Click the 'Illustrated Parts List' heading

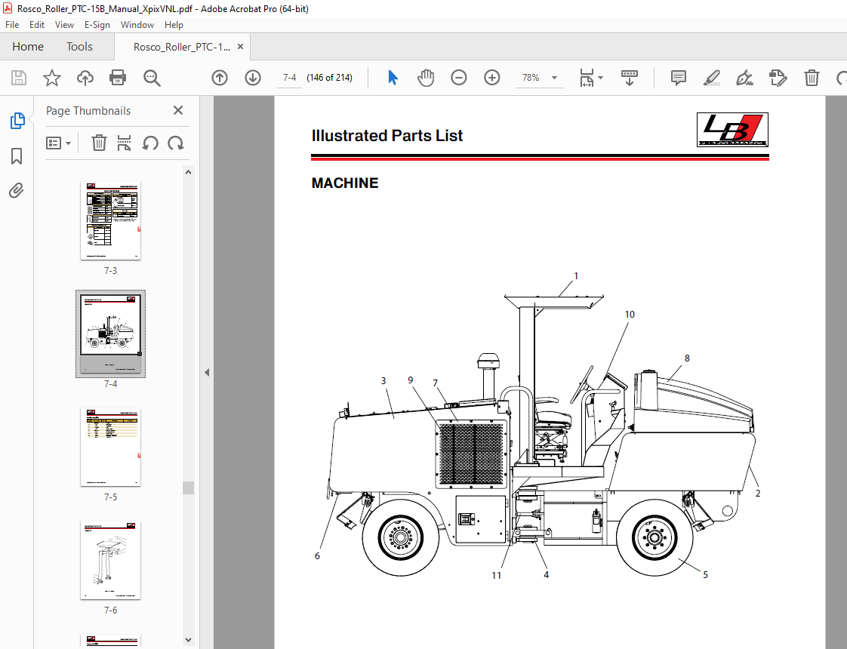tap(387, 136)
